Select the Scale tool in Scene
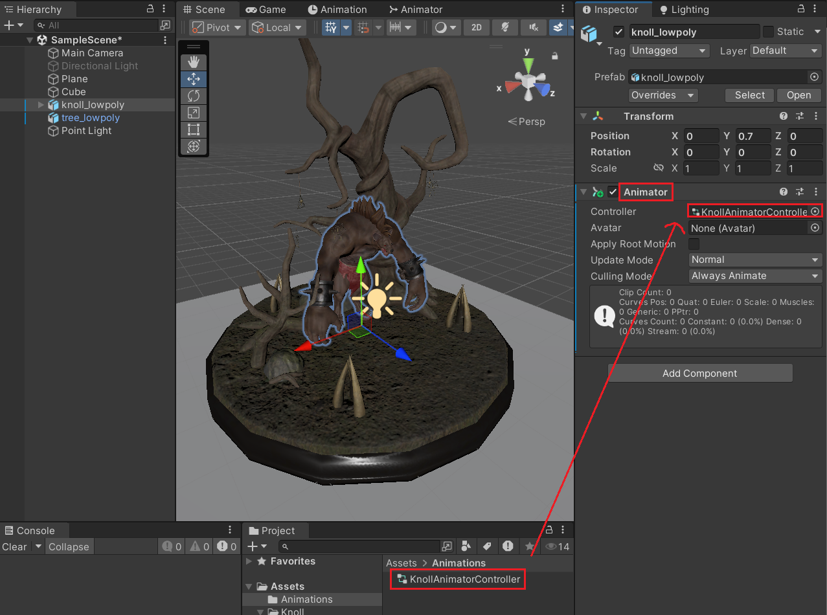This screenshot has height=615, width=827. pyautogui.click(x=193, y=113)
